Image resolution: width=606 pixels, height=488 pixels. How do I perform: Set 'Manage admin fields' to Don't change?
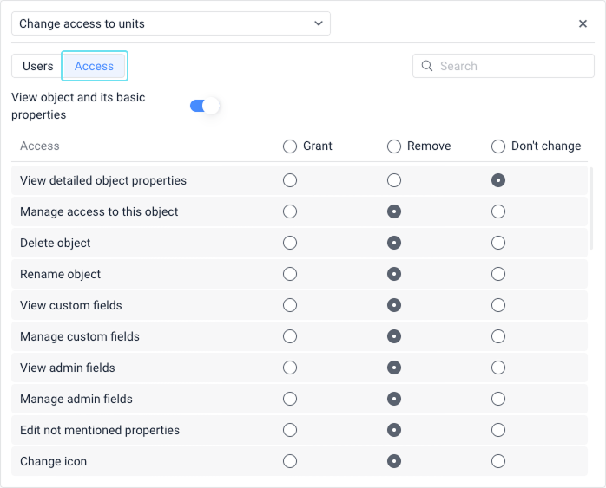tap(498, 399)
